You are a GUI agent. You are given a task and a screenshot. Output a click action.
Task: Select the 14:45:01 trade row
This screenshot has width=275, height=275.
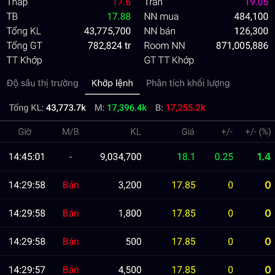pos(137,157)
